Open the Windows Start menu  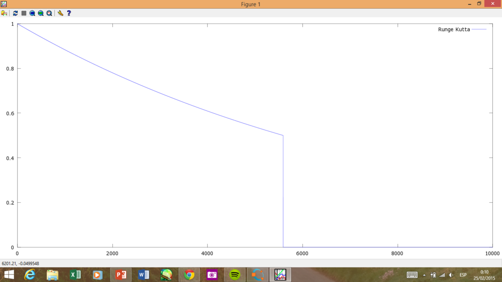click(9, 274)
